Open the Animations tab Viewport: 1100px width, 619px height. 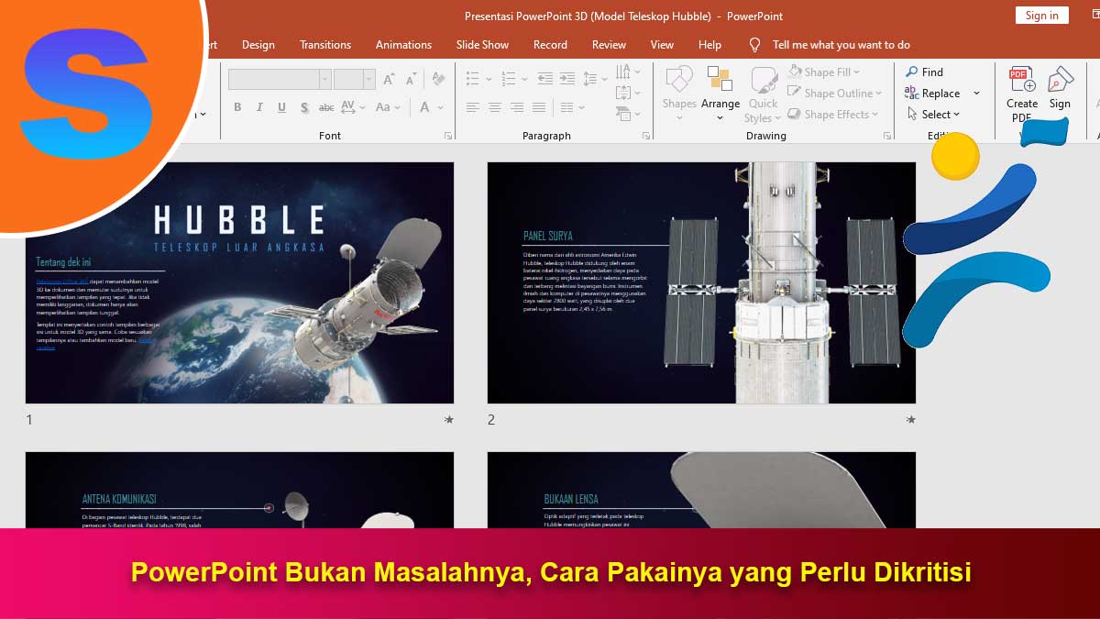(403, 44)
